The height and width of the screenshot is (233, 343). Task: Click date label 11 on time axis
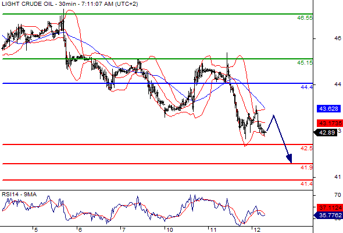tap(213, 230)
